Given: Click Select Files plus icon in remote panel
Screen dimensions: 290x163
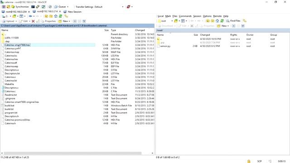Looking at the screenshot, I should (x=234, y=26).
